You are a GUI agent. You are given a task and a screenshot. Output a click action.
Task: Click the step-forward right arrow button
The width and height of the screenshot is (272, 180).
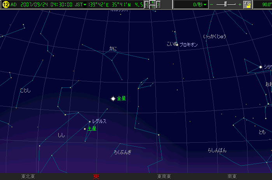pos(158,5)
